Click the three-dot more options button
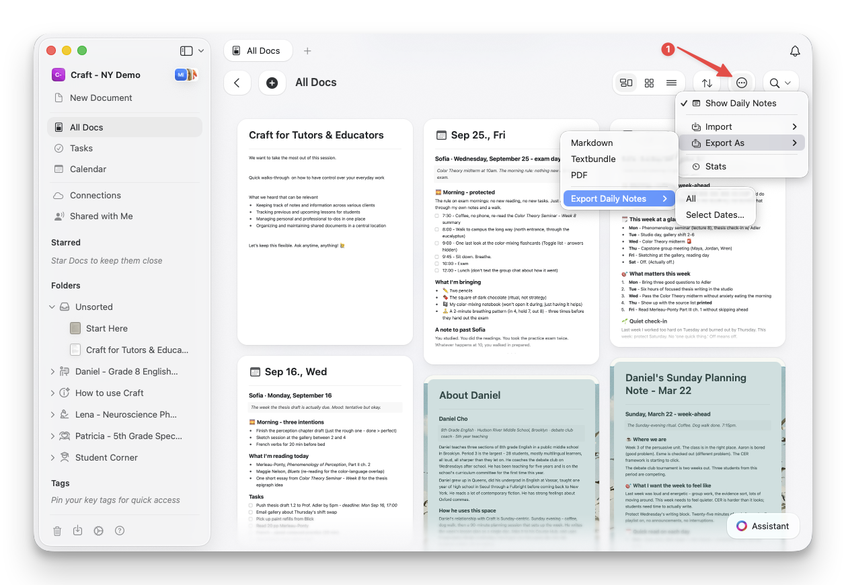846x585 pixels. pyautogui.click(x=742, y=83)
